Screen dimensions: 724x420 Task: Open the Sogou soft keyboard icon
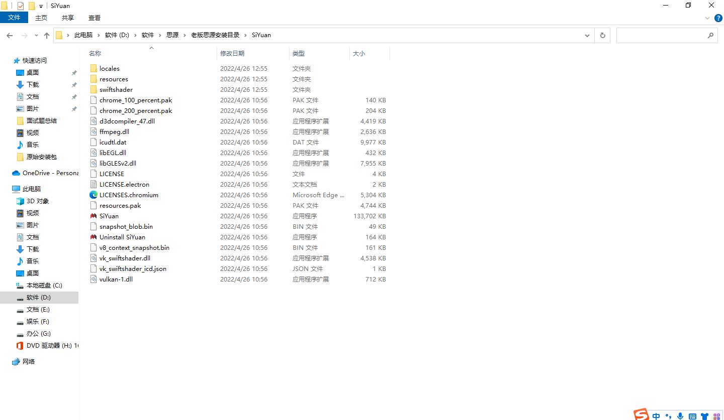tap(692, 416)
